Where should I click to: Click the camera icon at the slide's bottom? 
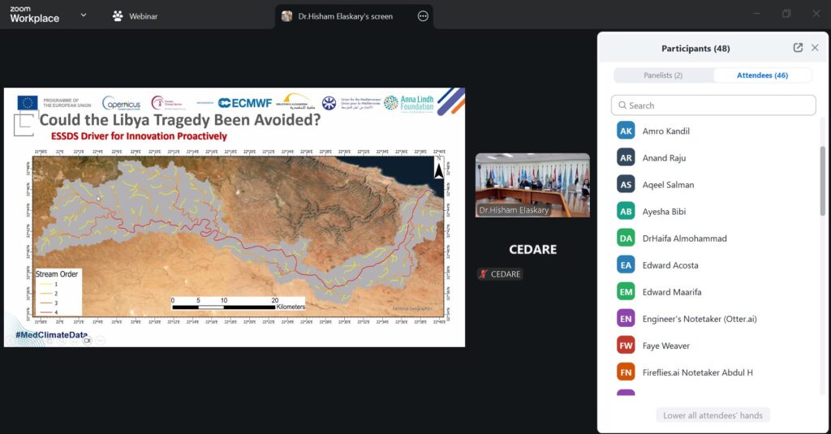click(88, 341)
